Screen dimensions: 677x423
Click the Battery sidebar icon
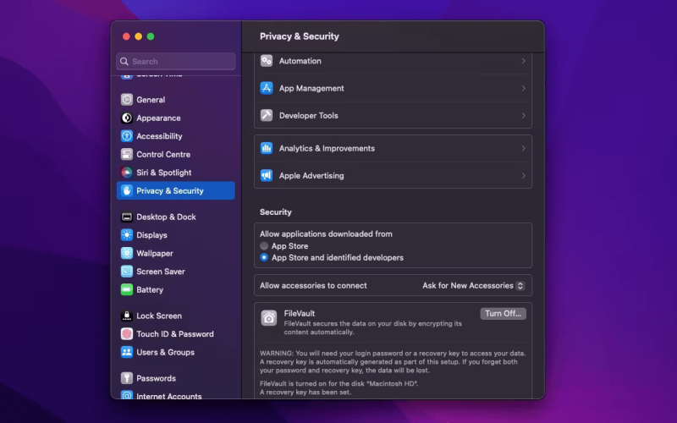126,289
